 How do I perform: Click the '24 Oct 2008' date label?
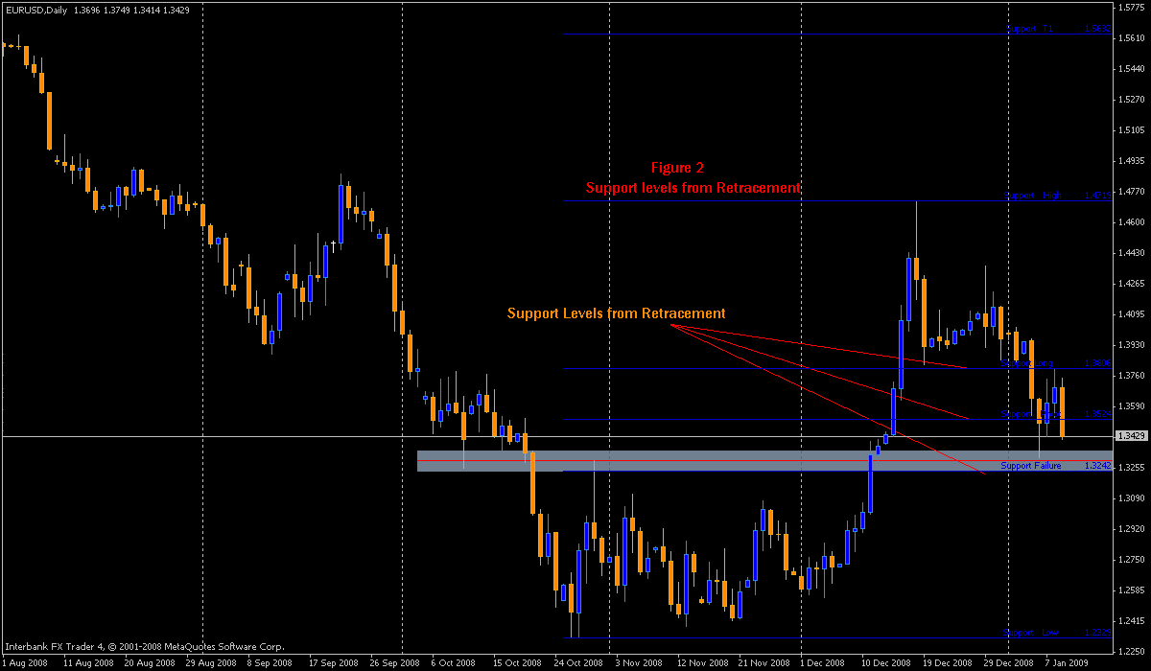[x=577, y=663]
